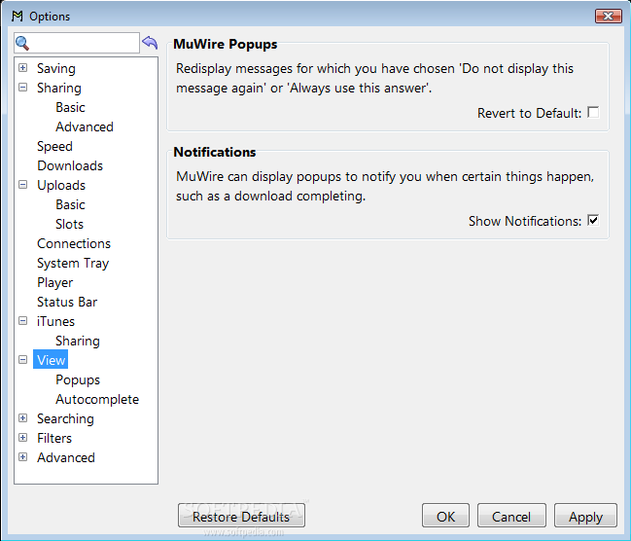Open Sharing under iTunes

(78, 341)
